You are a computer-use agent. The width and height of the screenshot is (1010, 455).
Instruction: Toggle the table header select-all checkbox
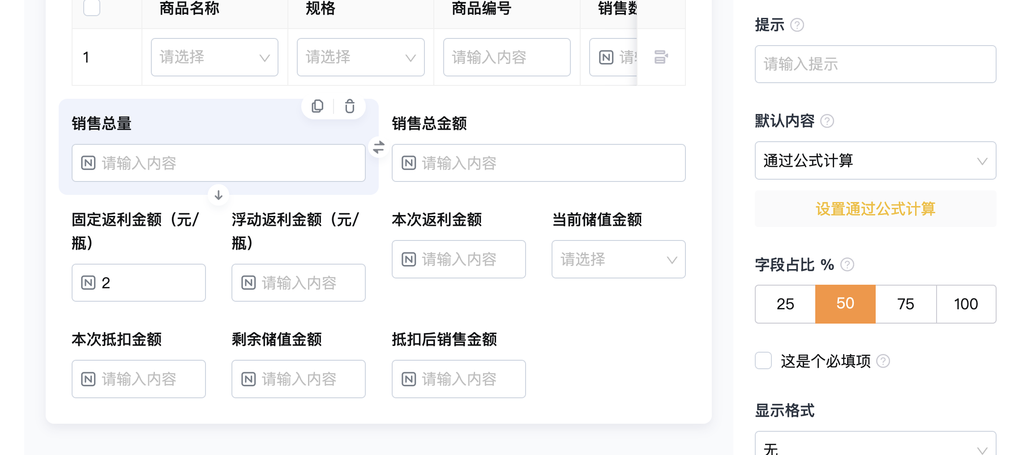tap(92, 8)
